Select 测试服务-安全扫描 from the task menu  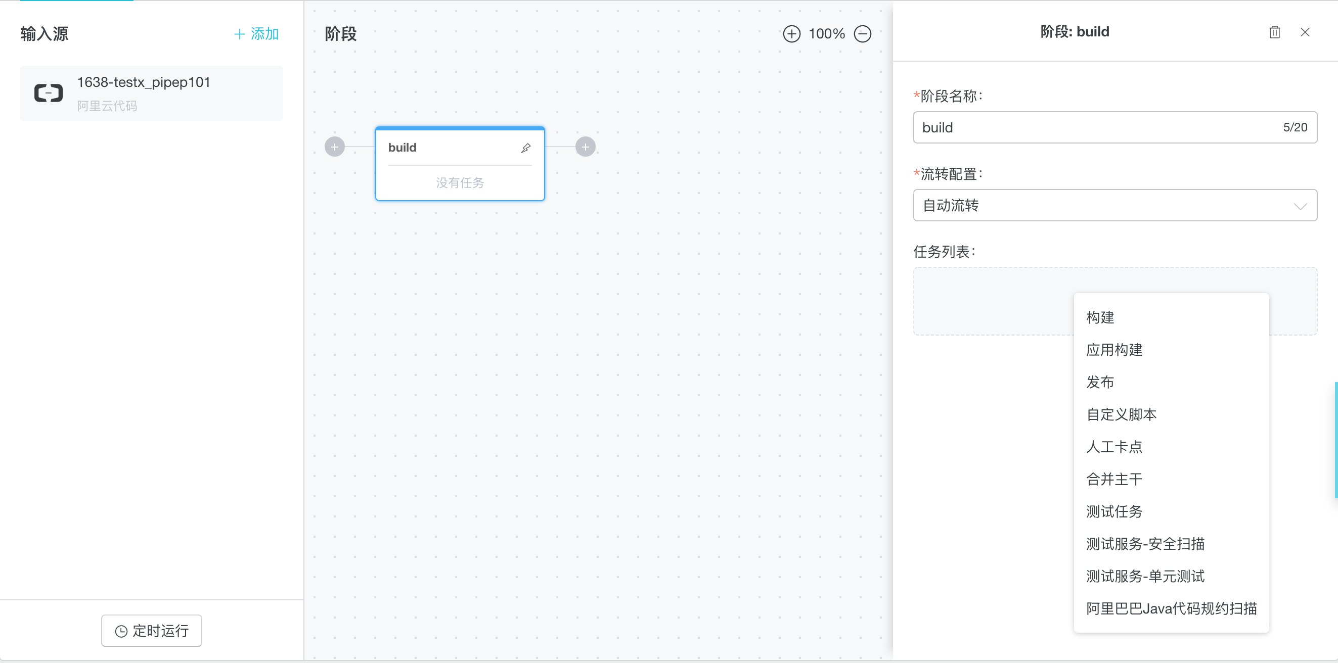click(1171, 544)
